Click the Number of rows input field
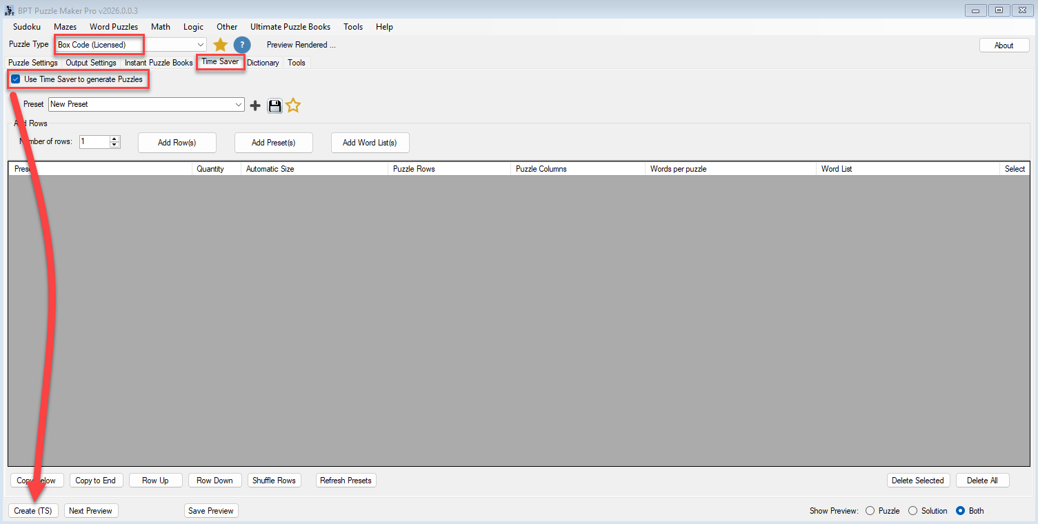The width and height of the screenshot is (1038, 524). [x=94, y=142]
